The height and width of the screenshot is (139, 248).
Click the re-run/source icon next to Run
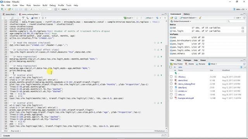click(157, 18)
